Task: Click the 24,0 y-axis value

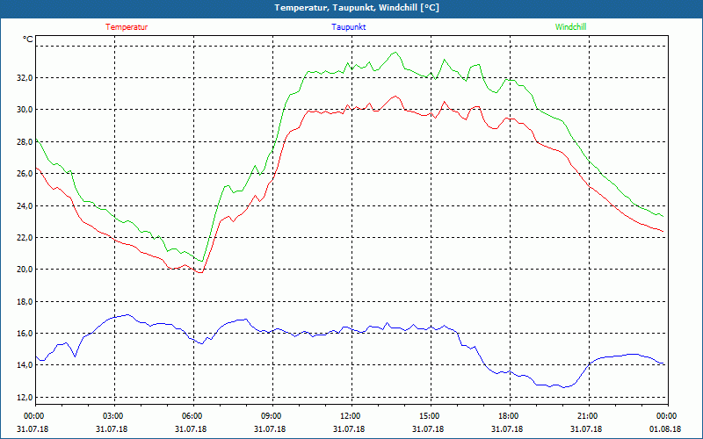Action: 25,206
